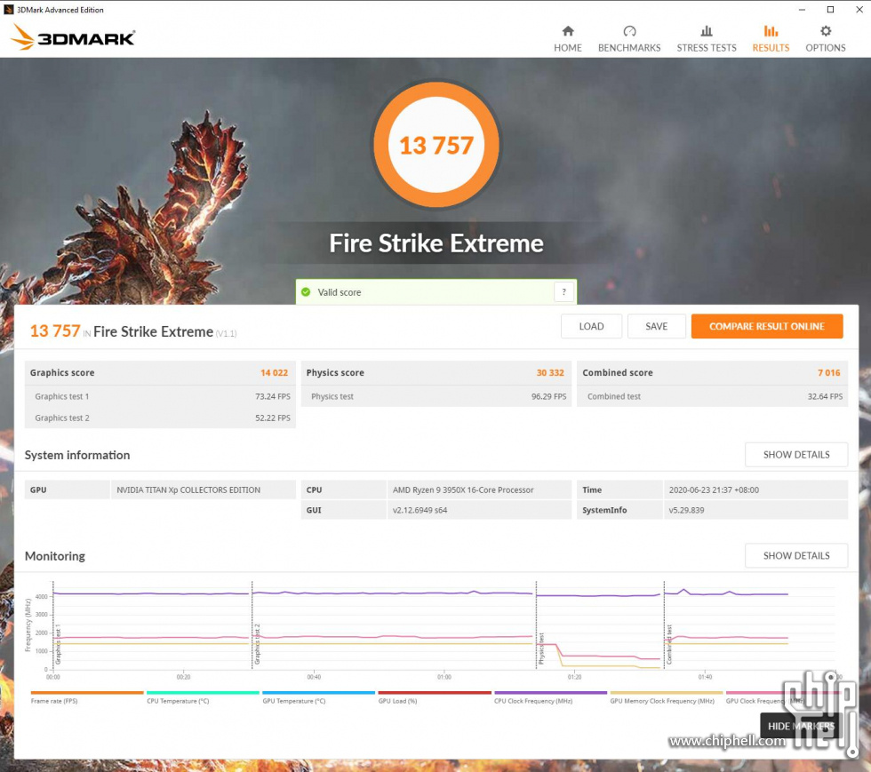
Task: Click the green valid score checkmark
Action: tap(306, 292)
